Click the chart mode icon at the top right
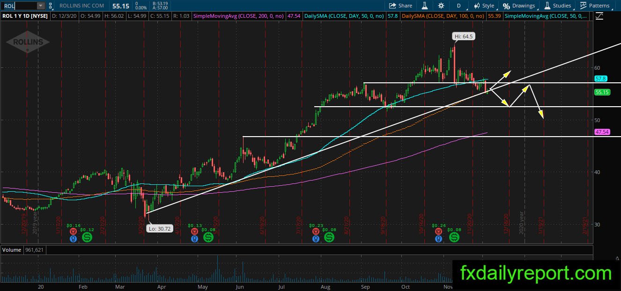The width and height of the screenshot is (621, 291). click(x=599, y=16)
